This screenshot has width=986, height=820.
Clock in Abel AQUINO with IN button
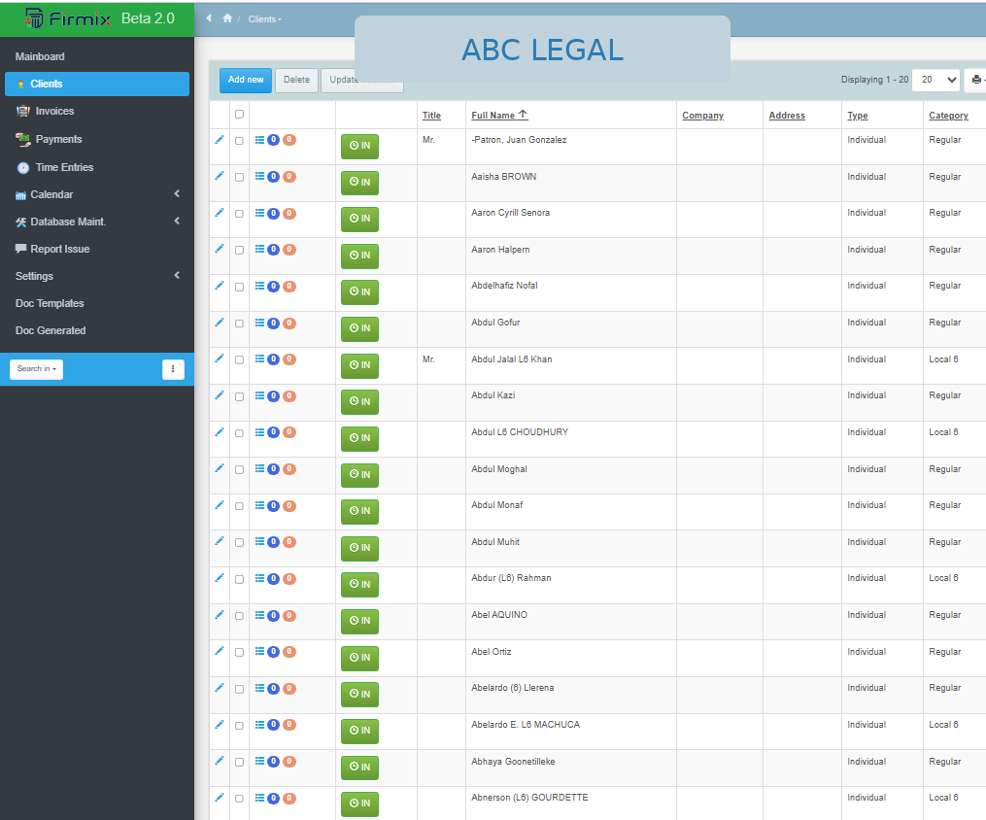coord(359,621)
